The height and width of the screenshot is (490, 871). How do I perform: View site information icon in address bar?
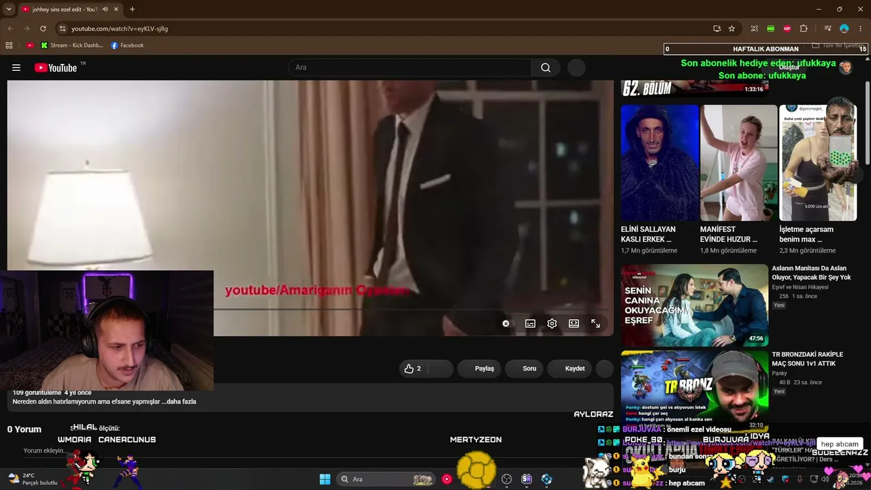[x=63, y=29]
